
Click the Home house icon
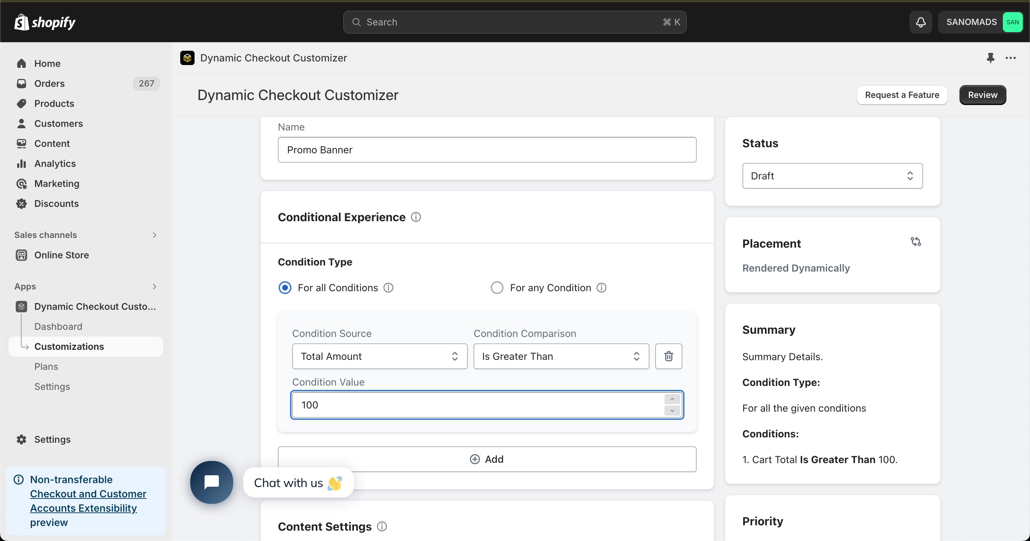(21, 64)
